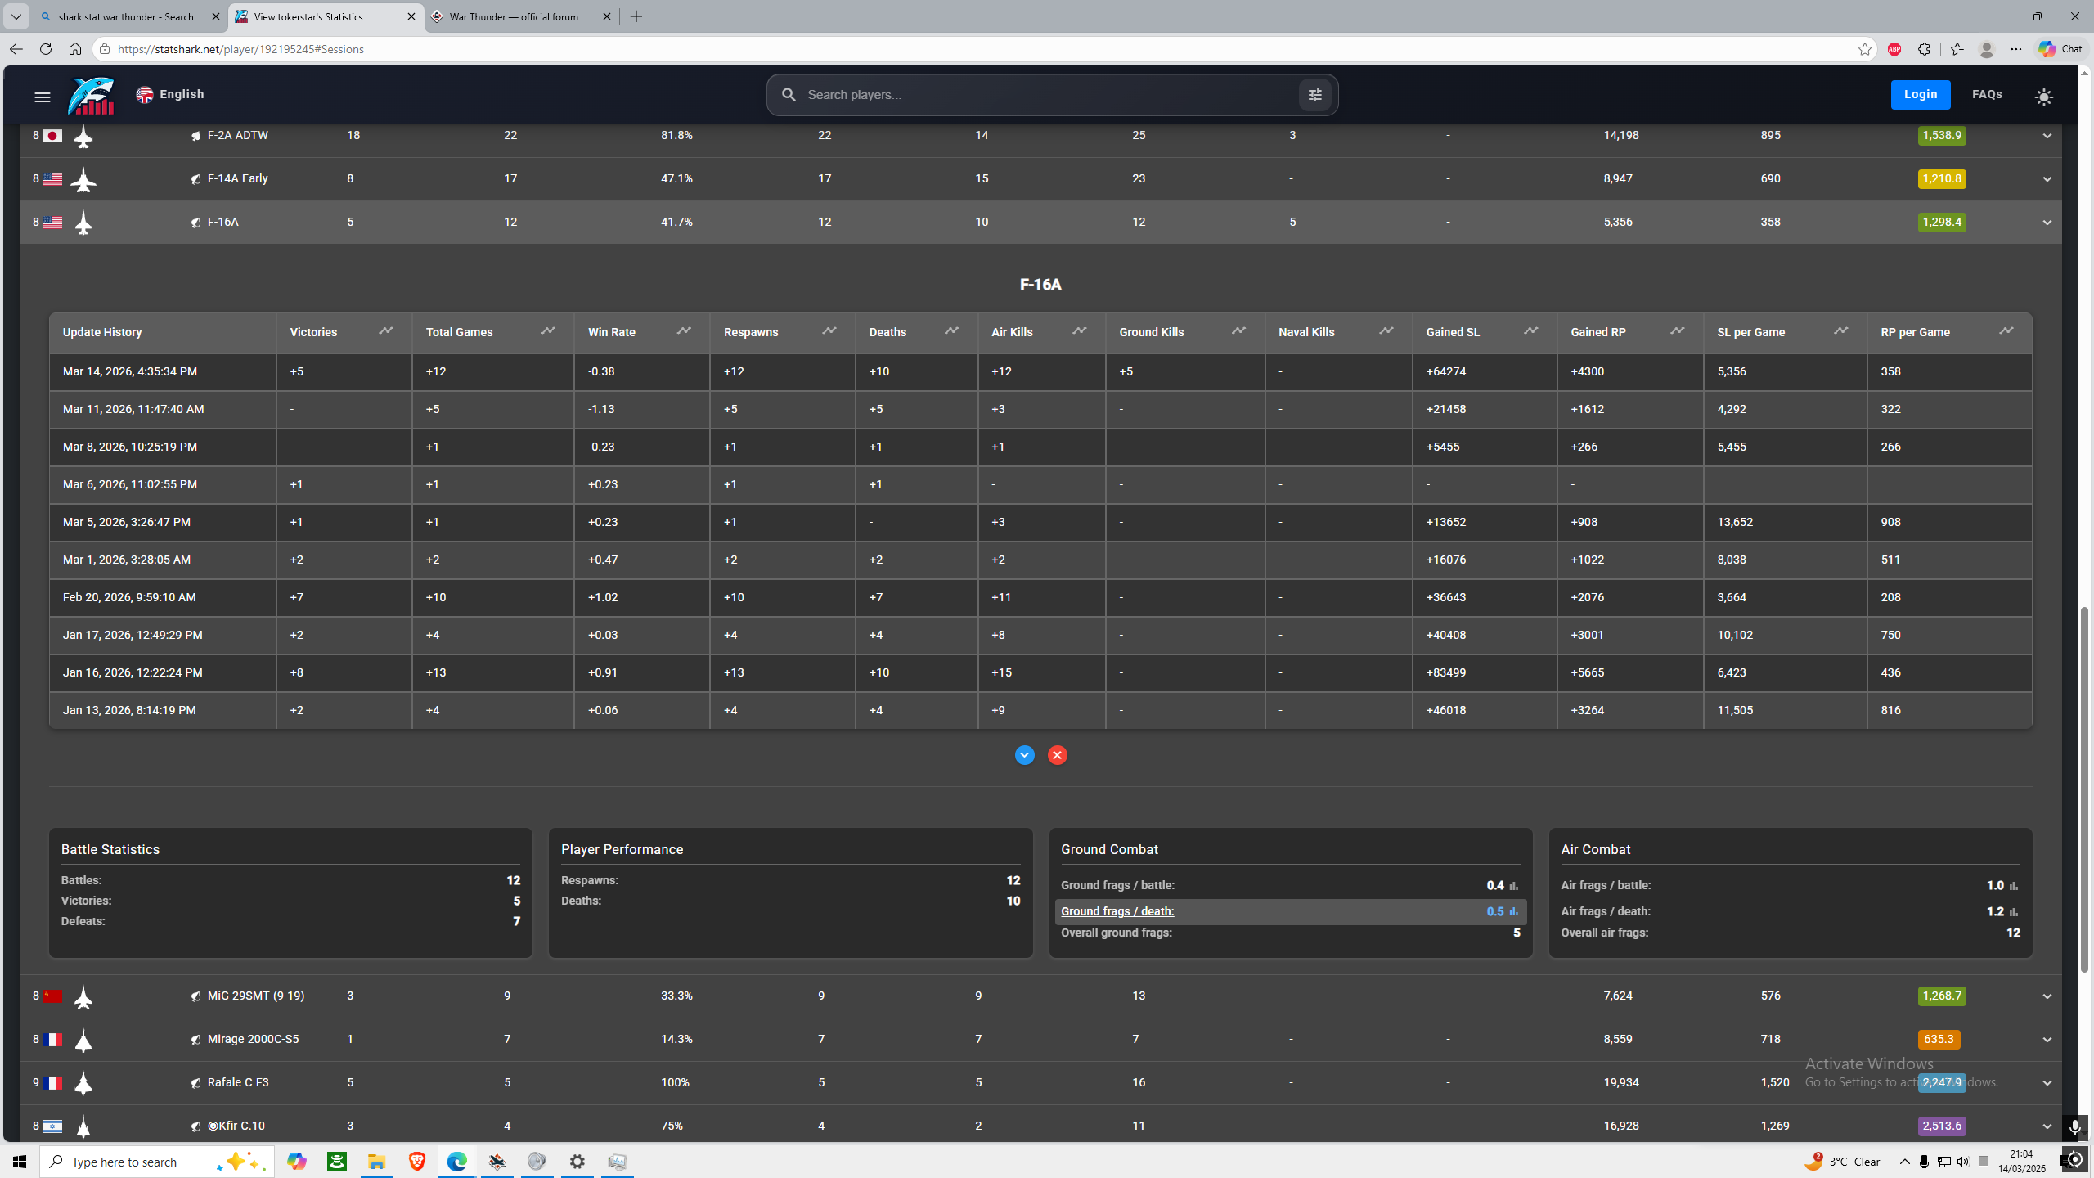Open the FAQs page link
2094x1178 pixels.
click(x=1987, y=94)
